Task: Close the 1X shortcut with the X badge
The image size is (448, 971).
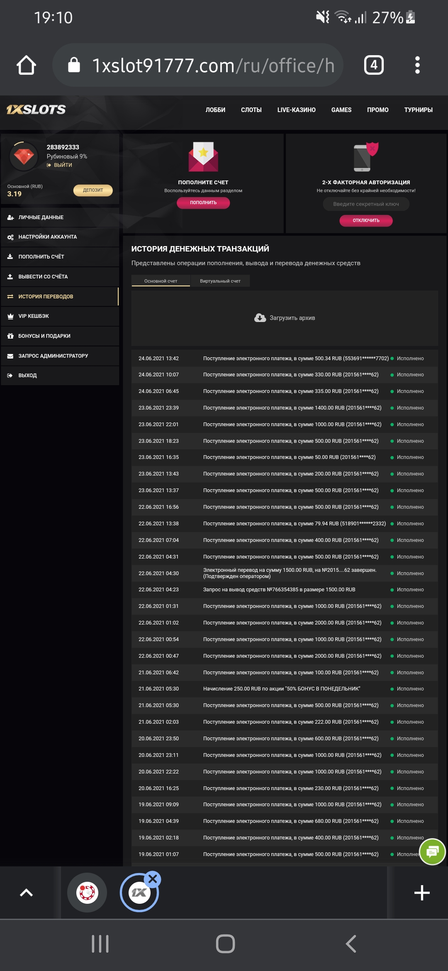Action: (x=153, y=878)
